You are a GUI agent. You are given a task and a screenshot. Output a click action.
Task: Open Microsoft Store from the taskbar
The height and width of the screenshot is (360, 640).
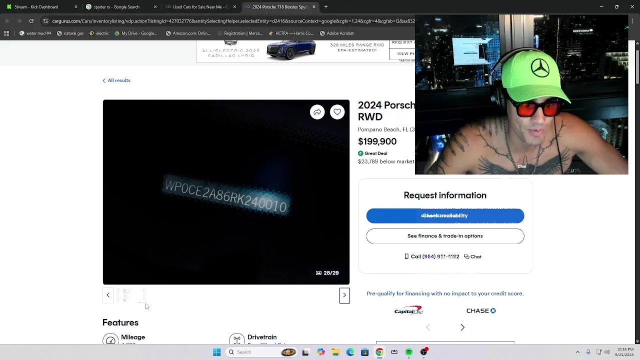click(x=365, y=352)
